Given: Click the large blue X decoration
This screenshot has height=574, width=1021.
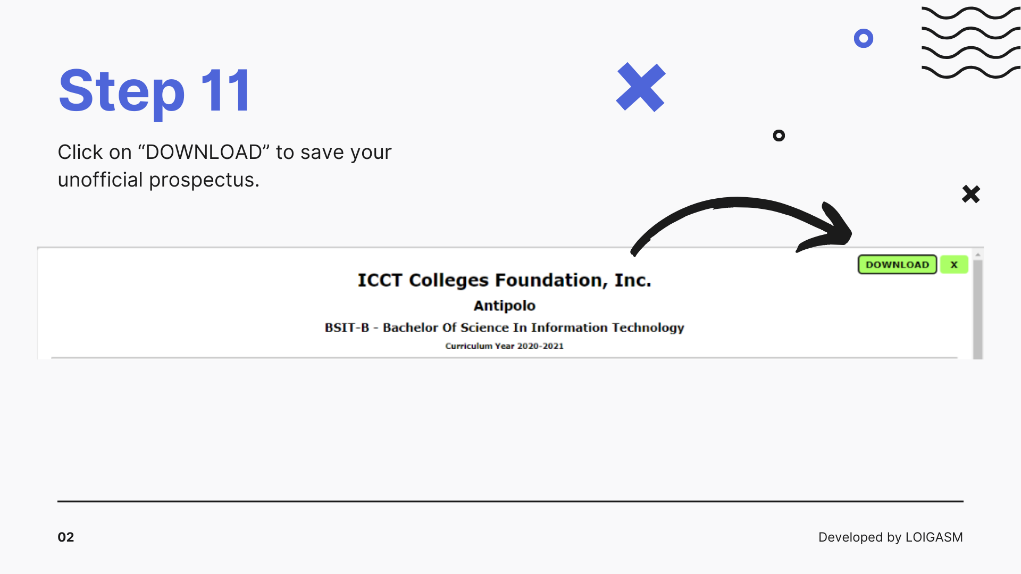Looking at the screenshot, I should point(641,87).
